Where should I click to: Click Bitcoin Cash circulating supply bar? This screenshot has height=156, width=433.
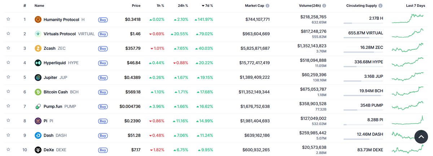[x=363, y=95]
